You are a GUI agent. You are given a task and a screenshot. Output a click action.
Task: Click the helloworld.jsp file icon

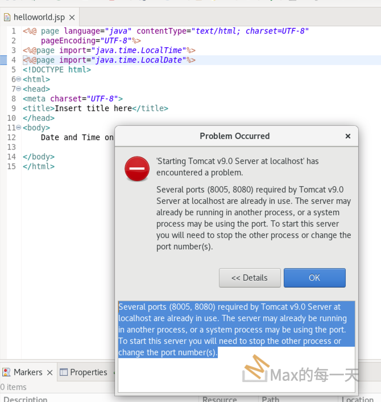point(7,17)
